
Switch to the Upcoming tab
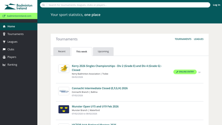tap(103, 51)
